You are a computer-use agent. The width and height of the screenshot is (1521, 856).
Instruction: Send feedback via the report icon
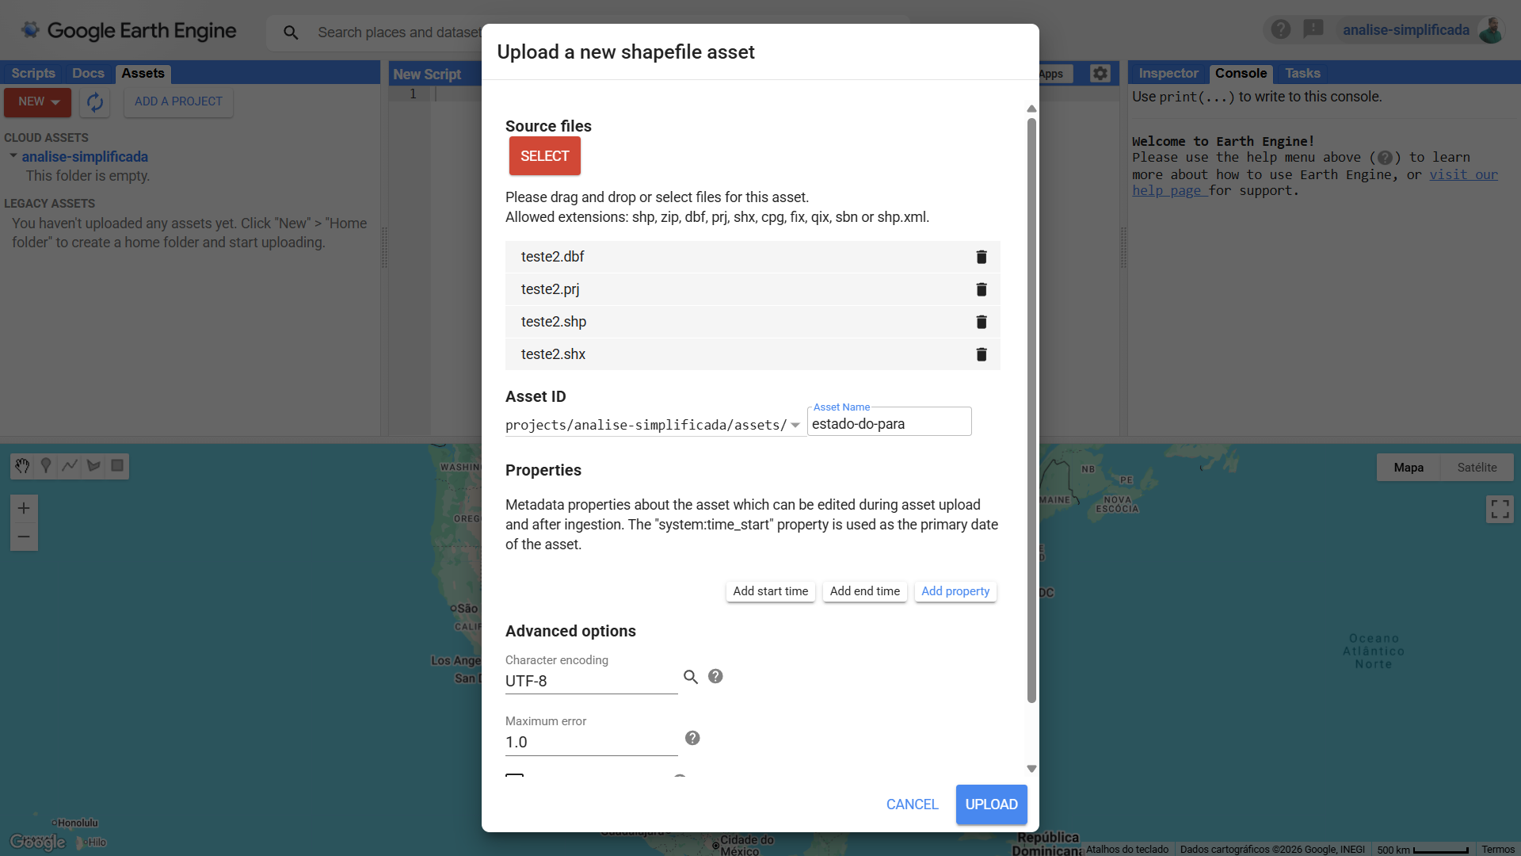point(1314,29)
